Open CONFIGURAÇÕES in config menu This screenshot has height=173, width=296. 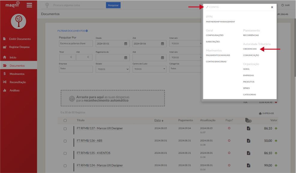click(x=215, y=35)
